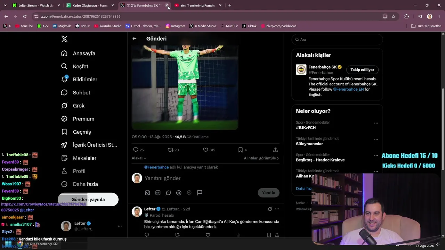This screenshot has height=250, width=445.
Task: Open the BotRix bookmark
Action: (x=82, y=26)
